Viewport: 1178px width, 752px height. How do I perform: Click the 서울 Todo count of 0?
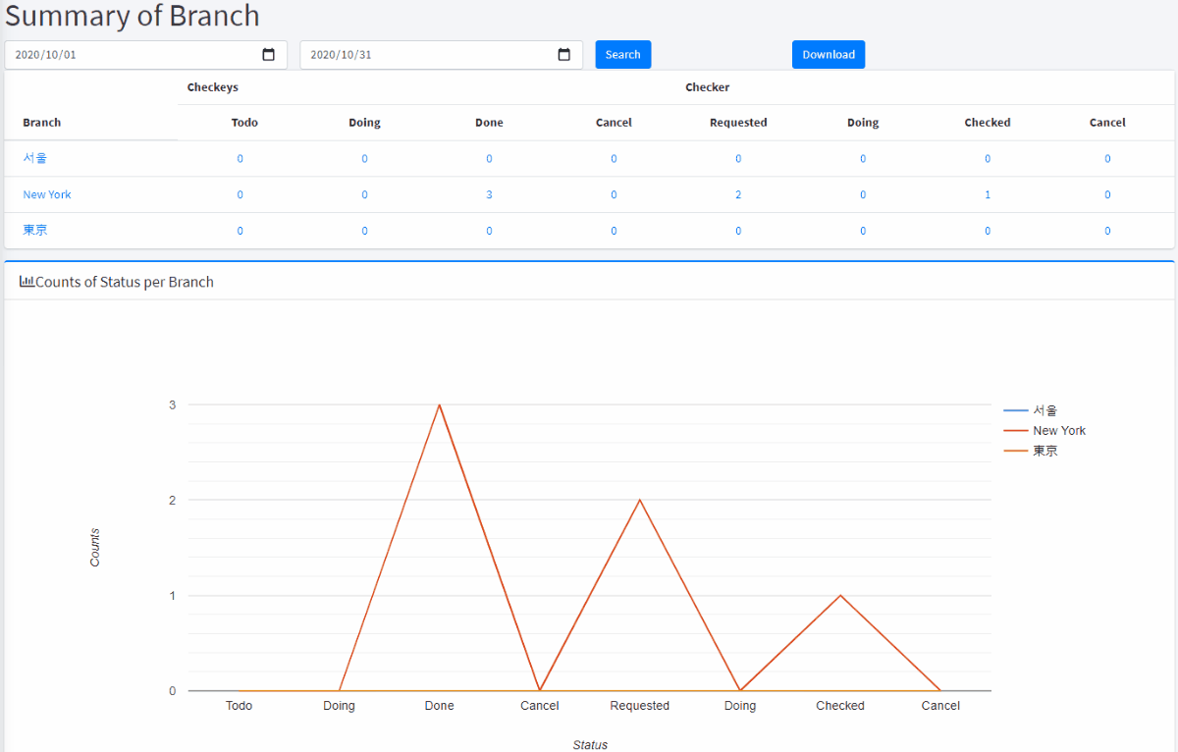click(x=240, y=158)
